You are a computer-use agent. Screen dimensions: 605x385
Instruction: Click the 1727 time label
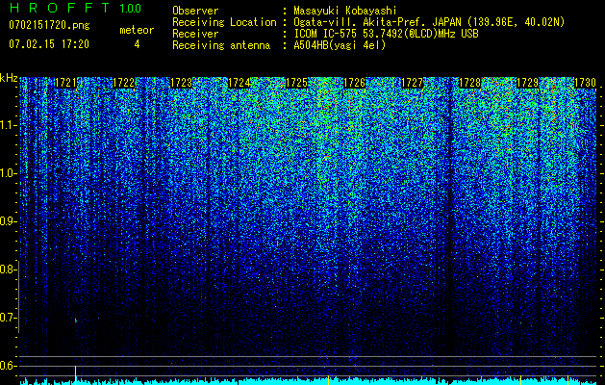(x=412, y=83)
